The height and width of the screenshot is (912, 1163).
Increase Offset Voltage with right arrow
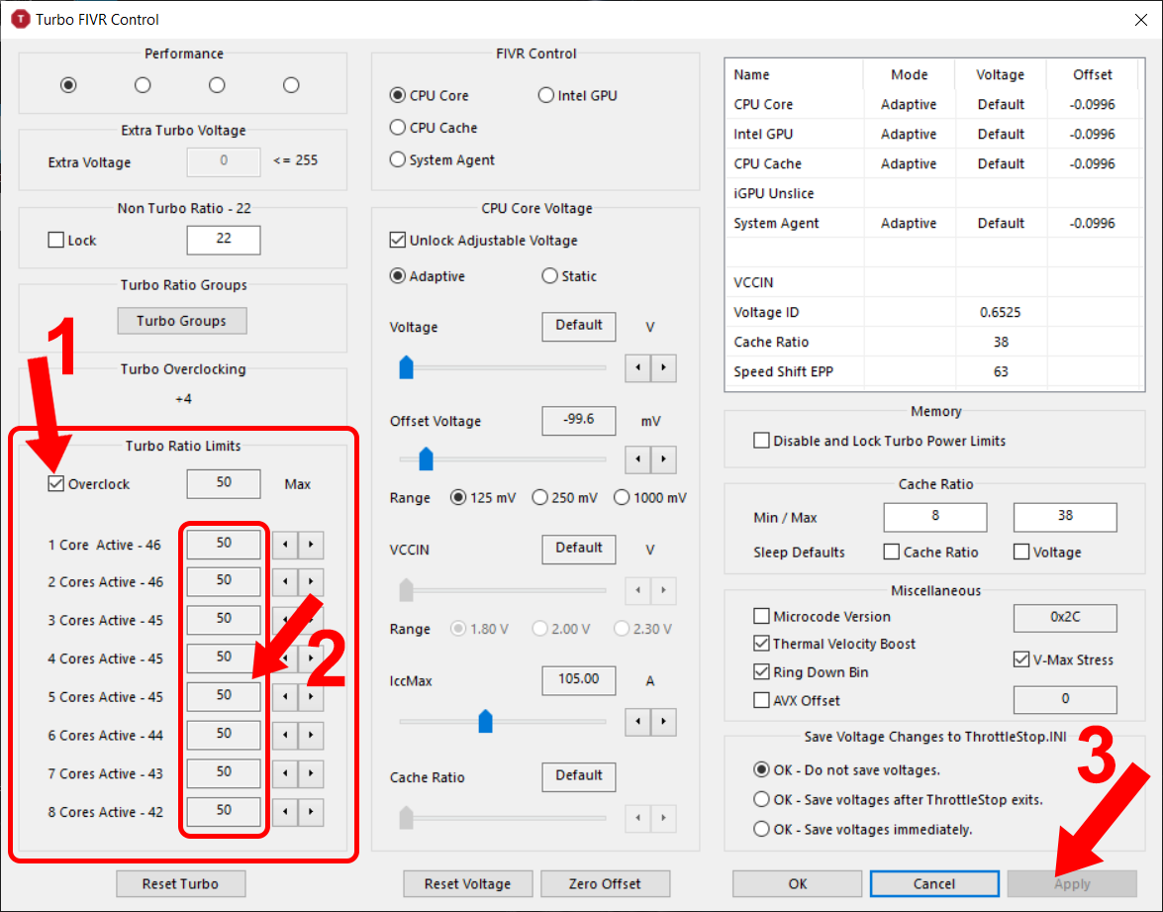(664, 459)
